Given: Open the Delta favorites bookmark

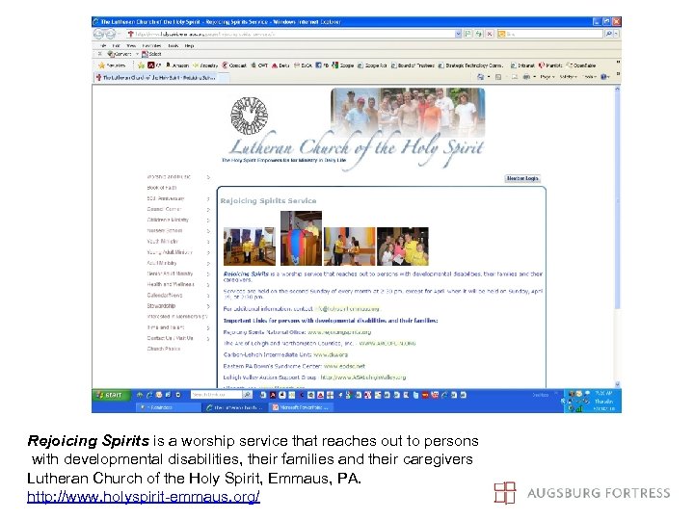Looking at the screenshot, I should click(280, 65).
